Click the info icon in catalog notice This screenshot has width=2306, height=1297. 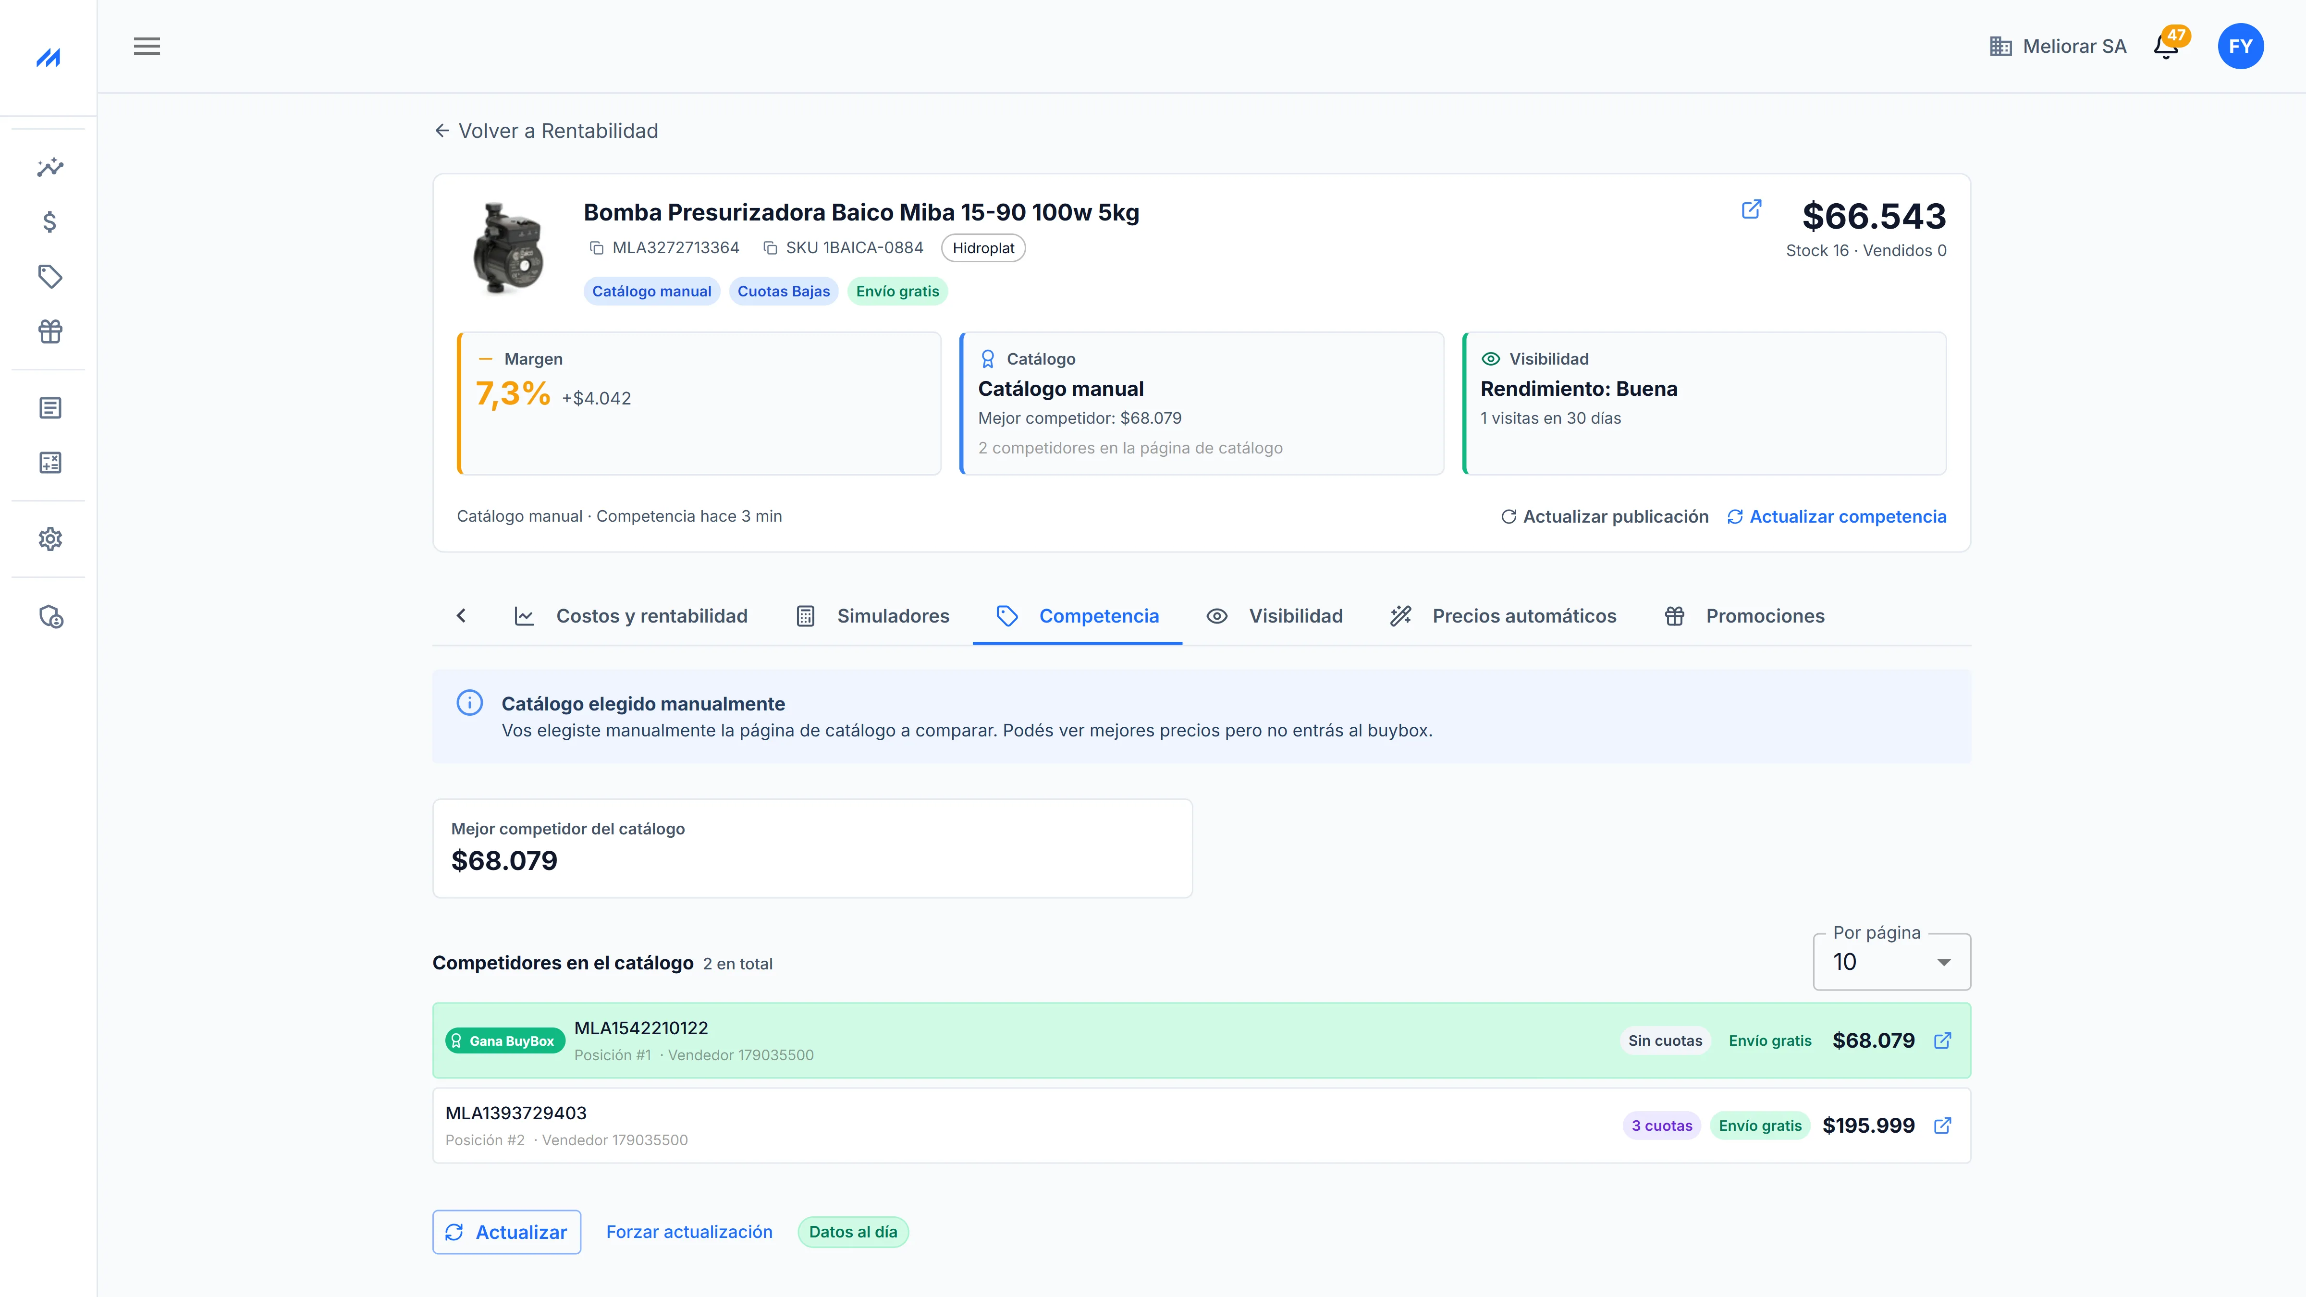tap(469, 703)
